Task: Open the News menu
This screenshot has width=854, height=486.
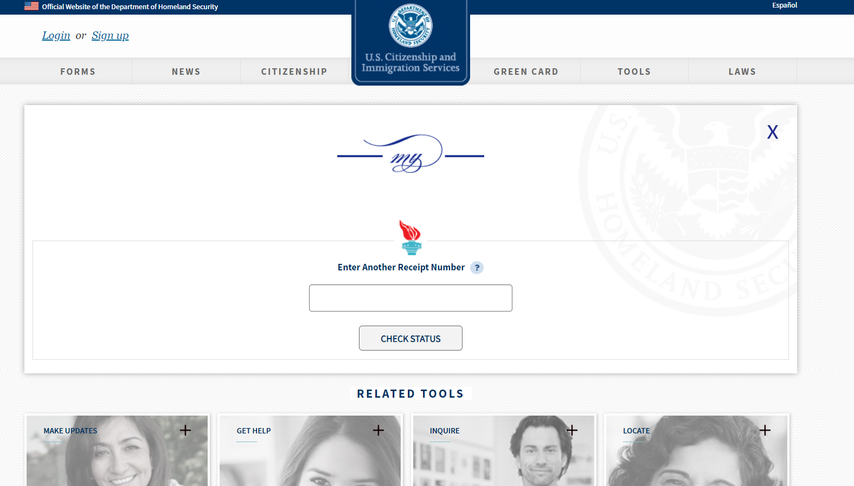Action: click(x=186, y=72)
